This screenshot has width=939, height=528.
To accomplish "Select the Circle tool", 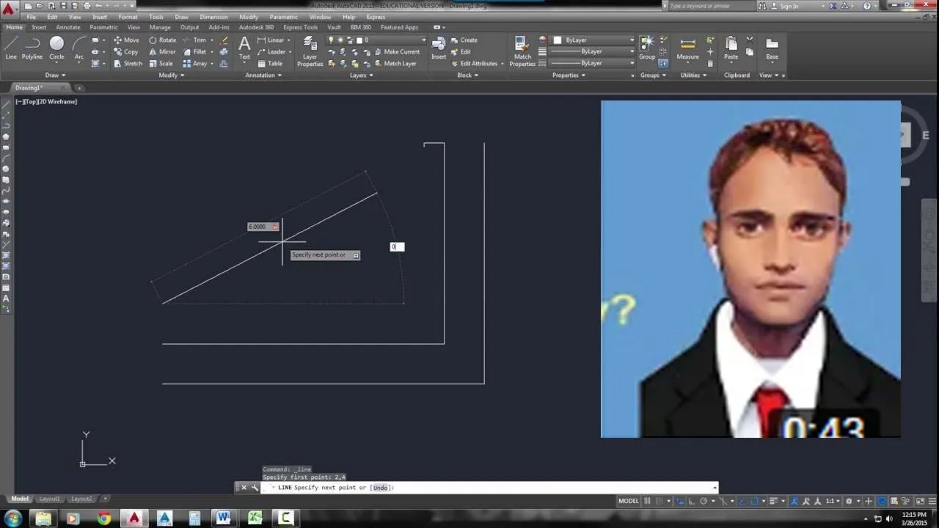I will click(x=56, y=48).
